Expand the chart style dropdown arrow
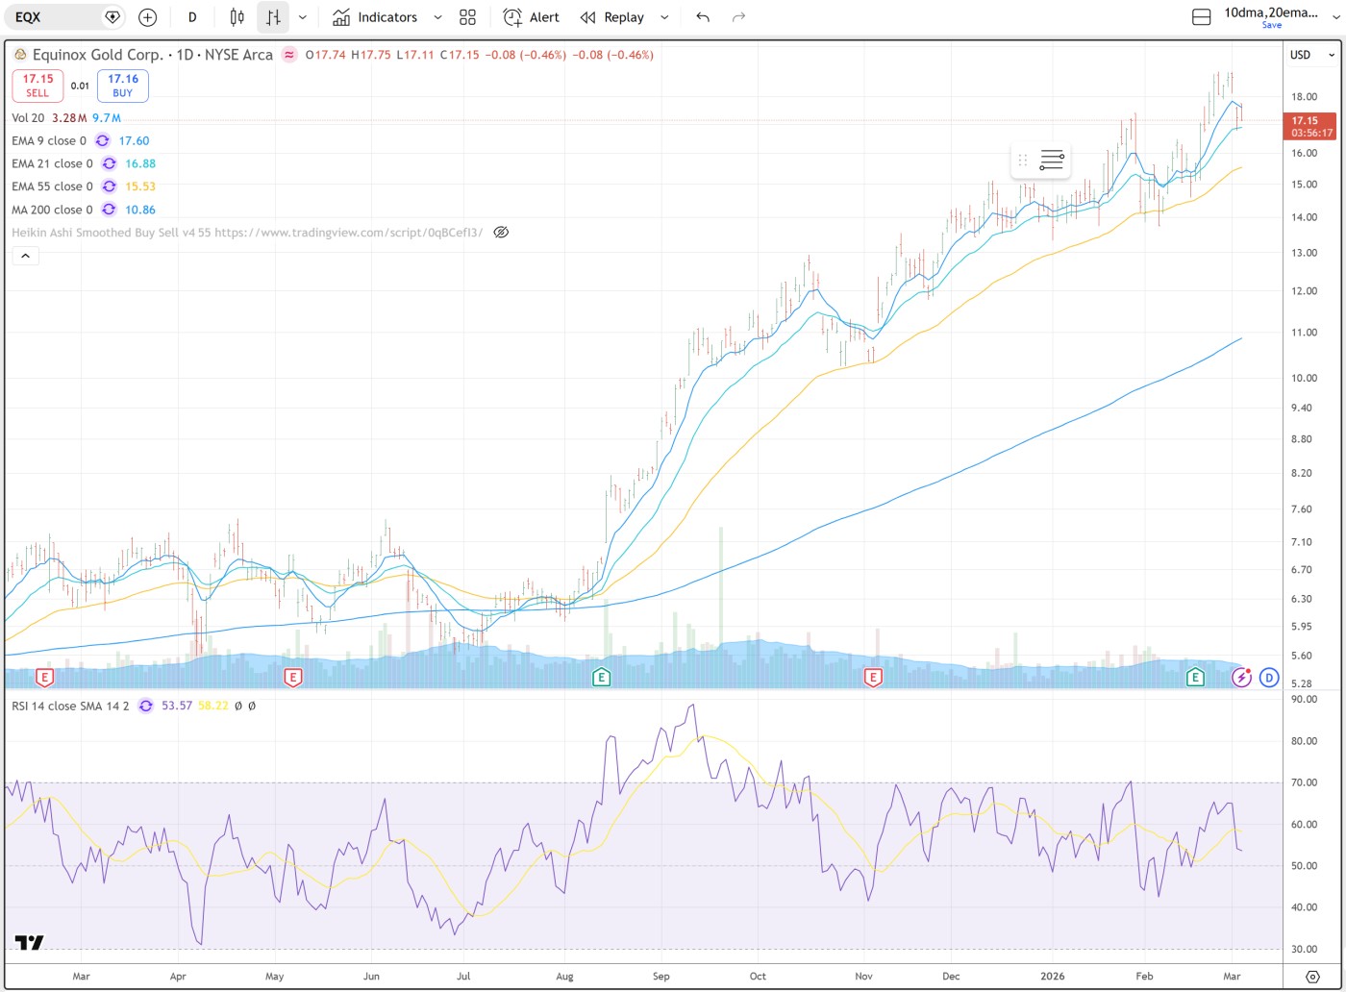This screenshot has height=992, width=1346. point(303,17)
